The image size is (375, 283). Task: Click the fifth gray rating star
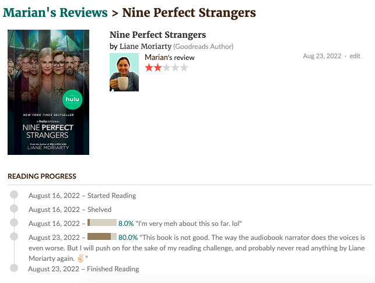[x=184, y=68]
